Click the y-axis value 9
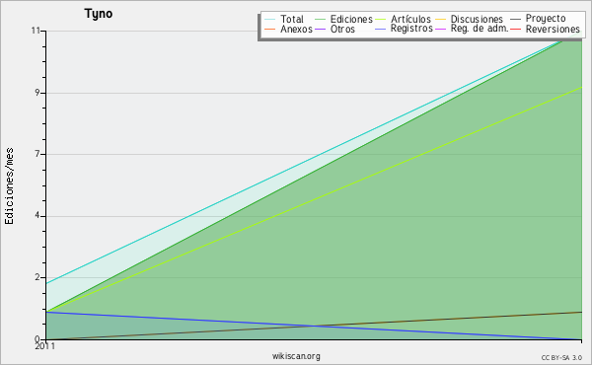This screenshot has width=592, height=365. [x=37, y=93]
